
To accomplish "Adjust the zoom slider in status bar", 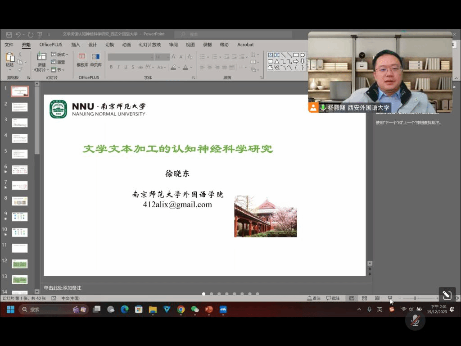I will pyautogui.click(x=415, y=298).
